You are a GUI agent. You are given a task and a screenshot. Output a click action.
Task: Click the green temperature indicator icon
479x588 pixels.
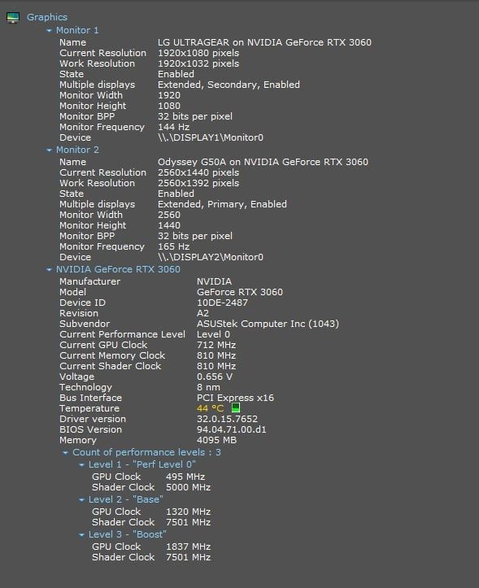(x=236, y=407)
